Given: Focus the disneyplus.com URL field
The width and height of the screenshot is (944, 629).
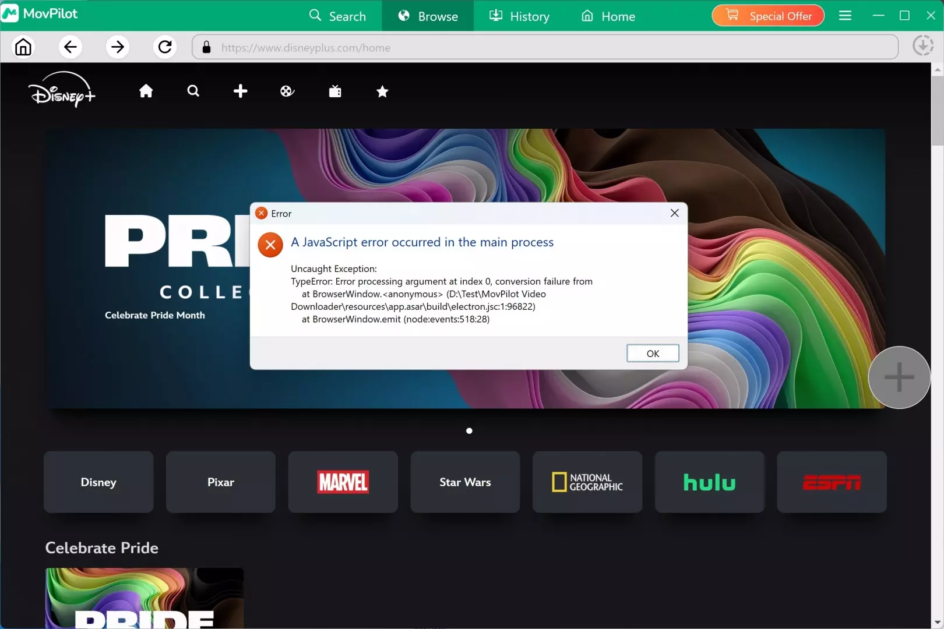Looking at the screenshot, I should tap(545, 47).
